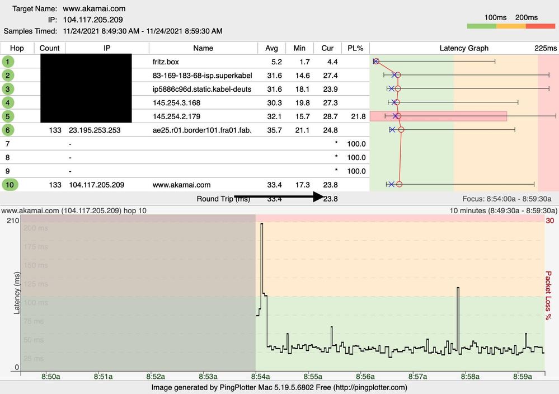
Task: Select hop 10 green circle icon
Action: pyautogui.click(x=10, y=185)
